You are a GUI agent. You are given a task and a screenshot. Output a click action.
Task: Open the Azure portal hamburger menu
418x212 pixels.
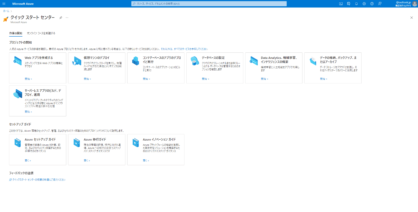click(x=4, y=4)
